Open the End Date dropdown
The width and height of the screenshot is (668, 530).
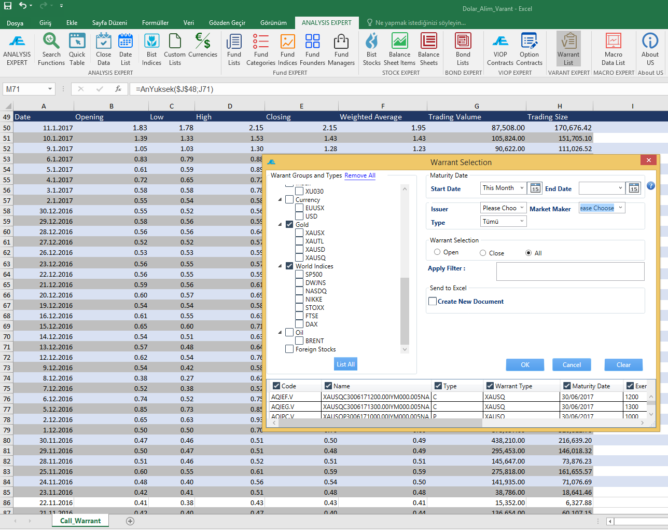620,188
